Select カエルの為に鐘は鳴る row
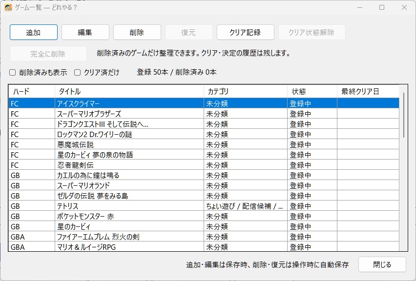 204,175
